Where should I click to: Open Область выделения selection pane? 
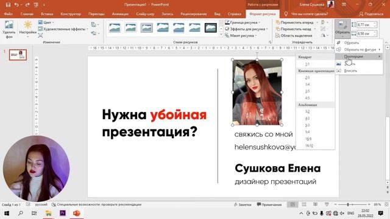coord(294,36)
